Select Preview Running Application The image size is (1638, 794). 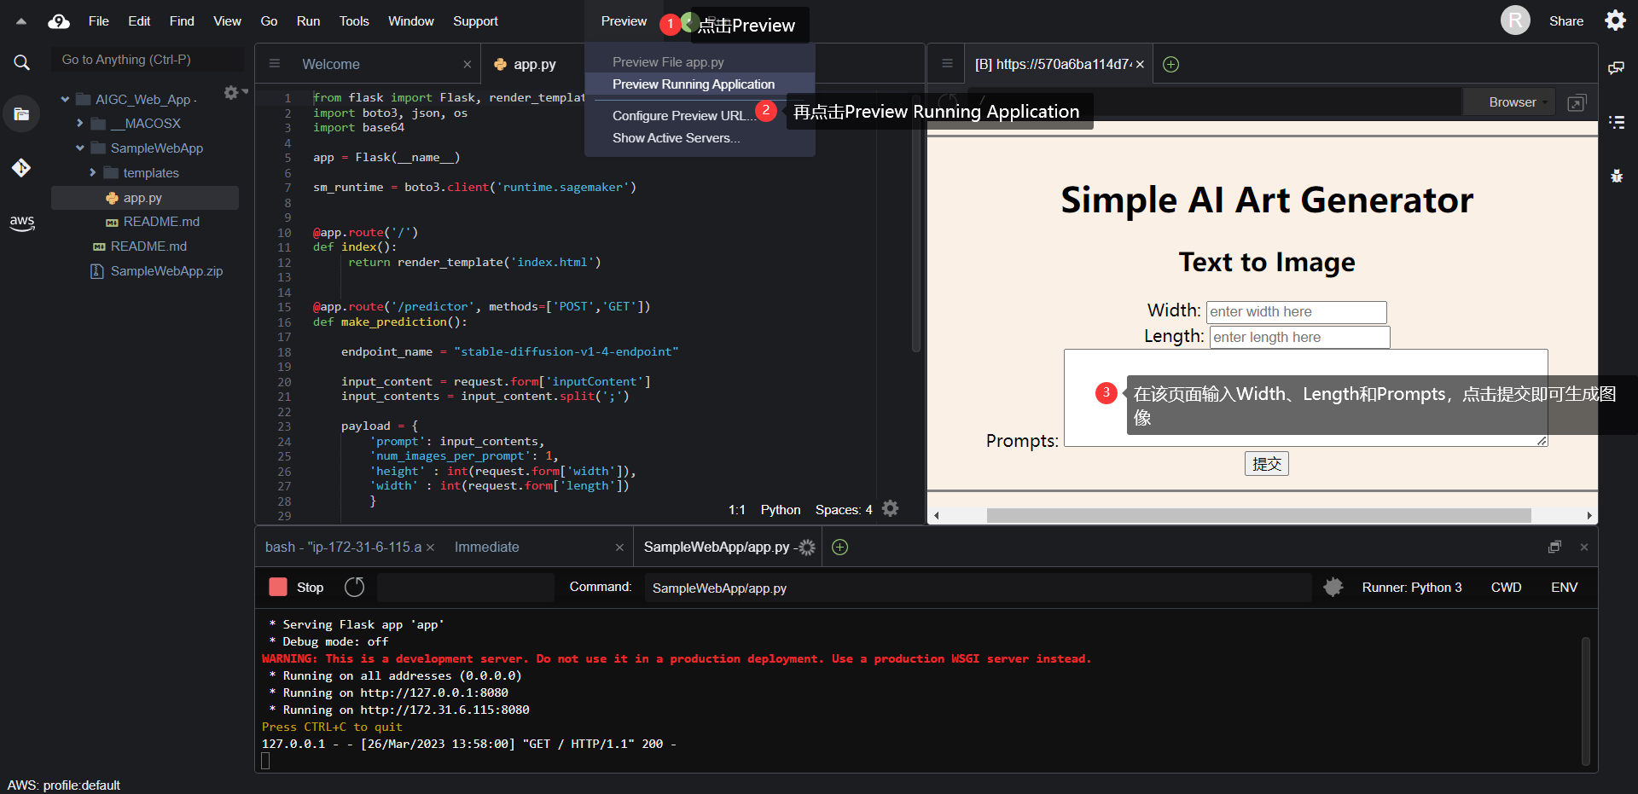[700, 84]
